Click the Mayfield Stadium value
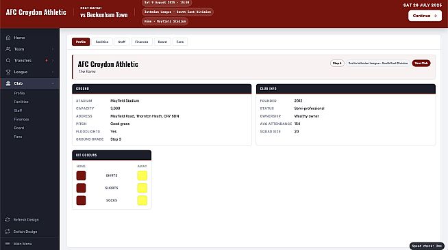448x250 pixels. tap(125, 100)
